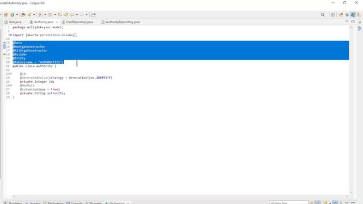Click the 'private String authority;' line
The height and width of the screenshot is (204, 363).
point(43,93)
